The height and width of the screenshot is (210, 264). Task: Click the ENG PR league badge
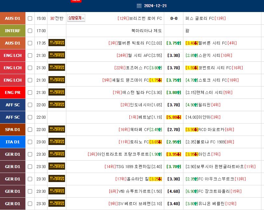click(13, 92)
